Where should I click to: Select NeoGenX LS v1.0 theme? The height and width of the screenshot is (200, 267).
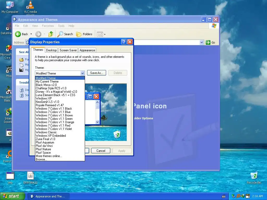pos(60,102)
